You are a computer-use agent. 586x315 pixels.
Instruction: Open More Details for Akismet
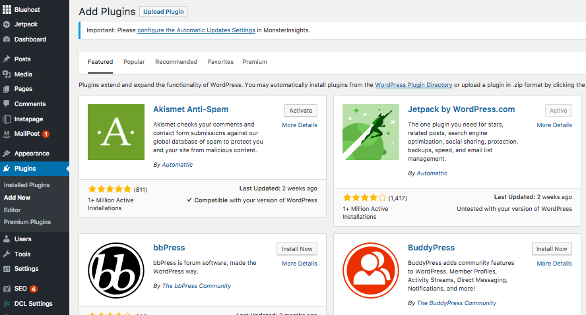pos(300,125)
